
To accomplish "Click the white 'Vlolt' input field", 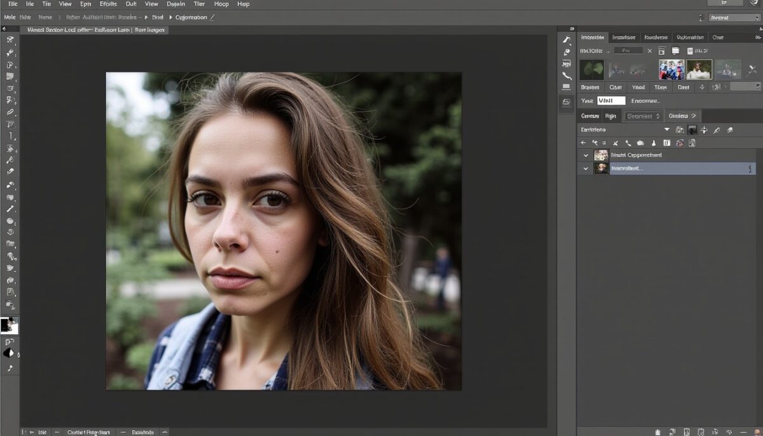I will (611, 100).
